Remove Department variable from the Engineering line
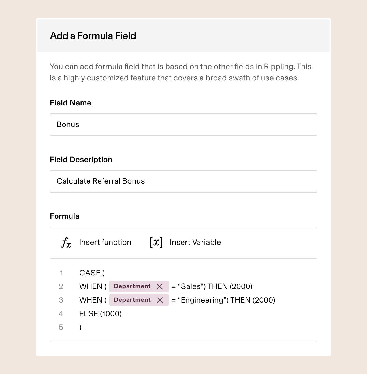 pos(160,300)
